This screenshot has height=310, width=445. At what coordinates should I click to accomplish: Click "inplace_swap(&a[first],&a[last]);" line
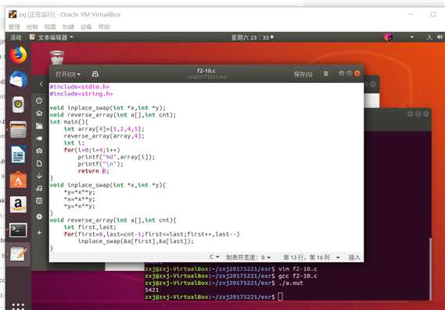coord(136,241)
